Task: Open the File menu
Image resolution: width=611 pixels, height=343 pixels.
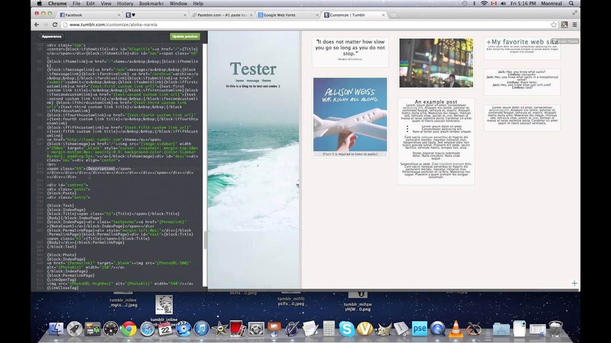Action: [x=76, y=3]
